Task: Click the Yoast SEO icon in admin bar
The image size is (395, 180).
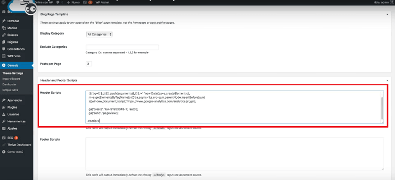Action: [x=85, y=2]
